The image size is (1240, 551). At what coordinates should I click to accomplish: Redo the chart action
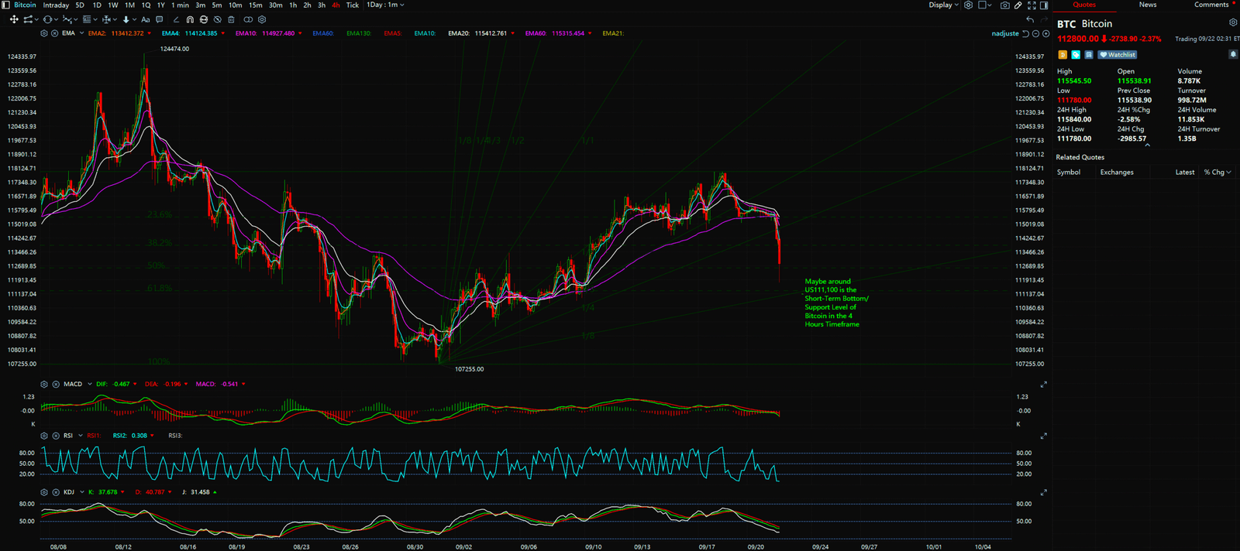[1044, 19]
